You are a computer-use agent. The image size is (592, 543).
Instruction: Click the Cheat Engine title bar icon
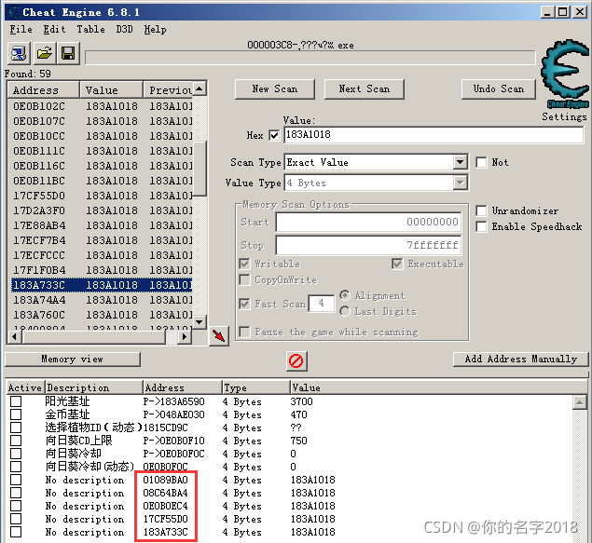click(14, 12)
